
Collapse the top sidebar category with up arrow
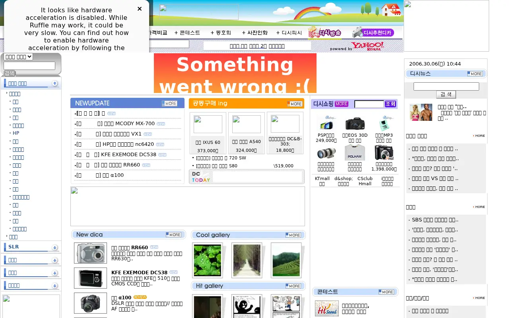tap(54, 83)
